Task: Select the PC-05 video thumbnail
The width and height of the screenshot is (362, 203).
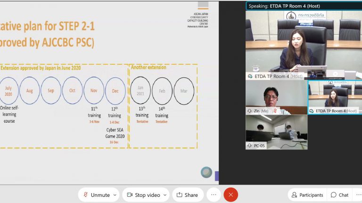Action: [276, 132]
